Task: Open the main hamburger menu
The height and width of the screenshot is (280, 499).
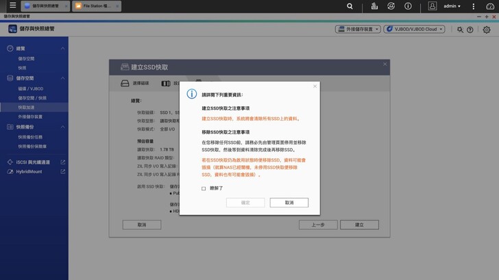Action: [12, 6]
